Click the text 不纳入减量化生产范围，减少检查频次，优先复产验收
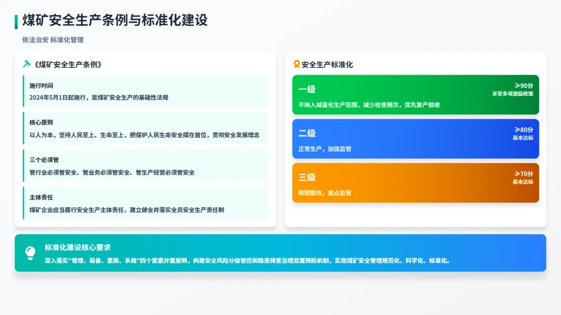The image size is (561, 315). click(x=369, y=105)
